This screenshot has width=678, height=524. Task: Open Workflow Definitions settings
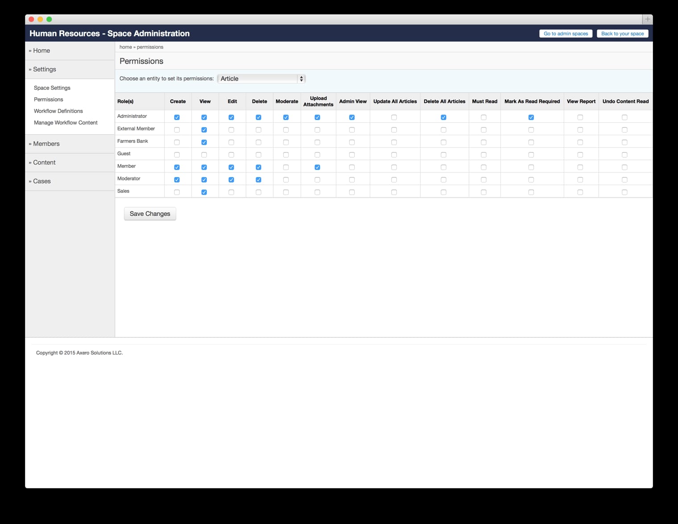click(58, 111)
